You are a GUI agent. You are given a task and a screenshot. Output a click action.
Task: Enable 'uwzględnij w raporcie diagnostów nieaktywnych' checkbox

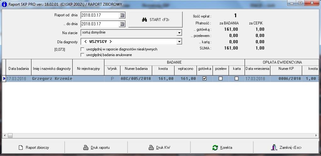(x=82, y=49)
